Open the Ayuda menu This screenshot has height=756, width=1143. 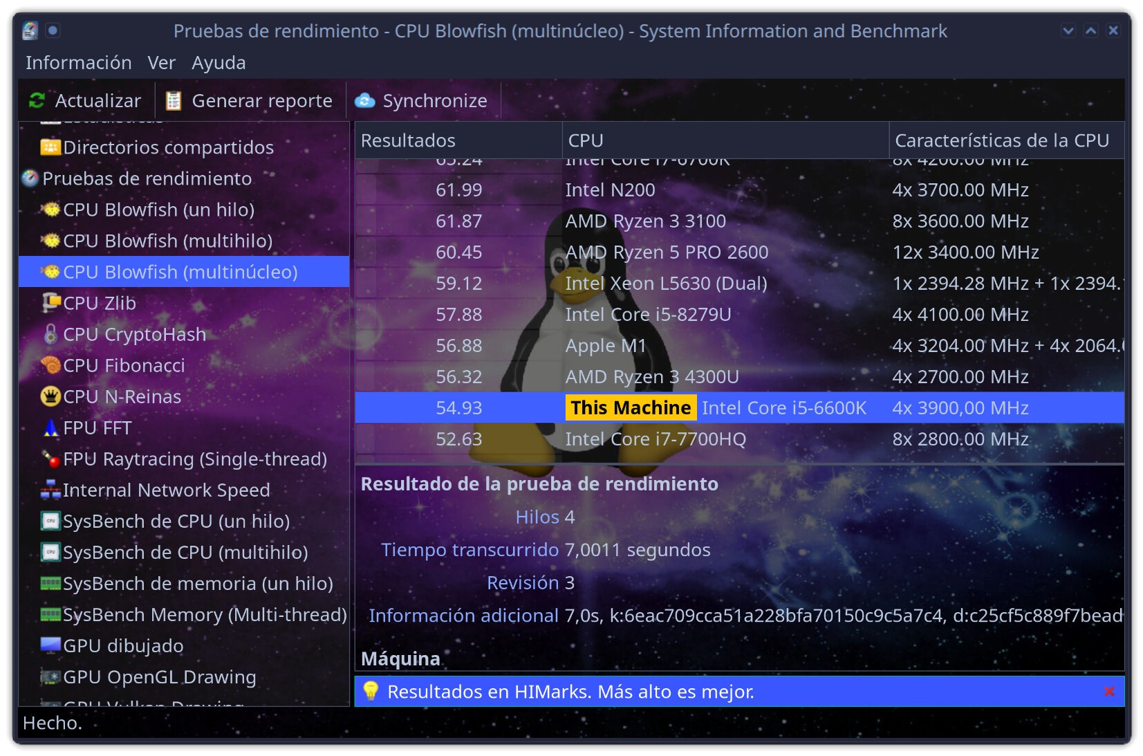pos(219,63)
